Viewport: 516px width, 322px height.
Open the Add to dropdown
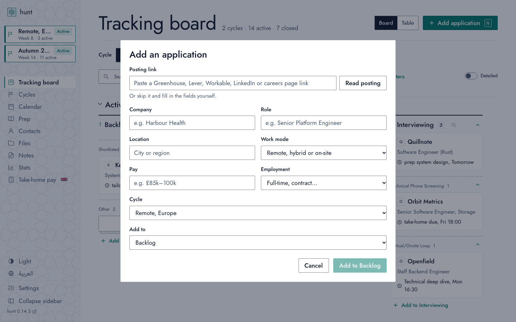pos(258,243)
